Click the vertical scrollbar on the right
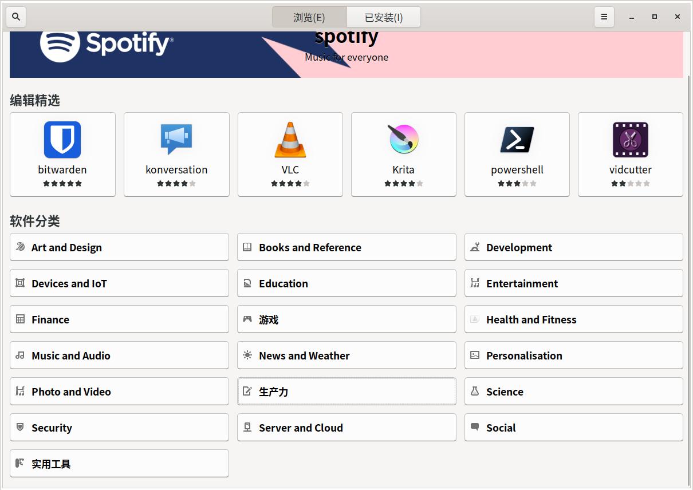The height and width of the screenshot is (490, 693). click(x=688, y=279)
